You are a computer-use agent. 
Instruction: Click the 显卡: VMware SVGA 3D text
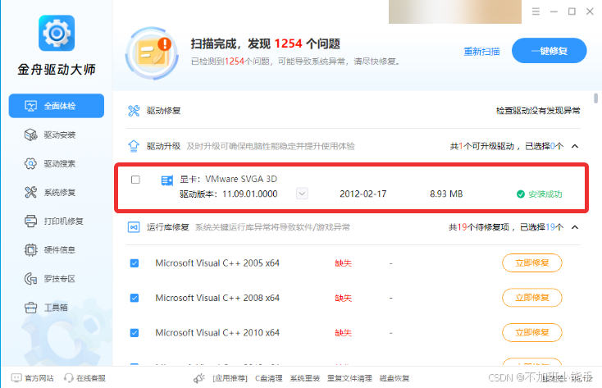click(x=229, y=179)
